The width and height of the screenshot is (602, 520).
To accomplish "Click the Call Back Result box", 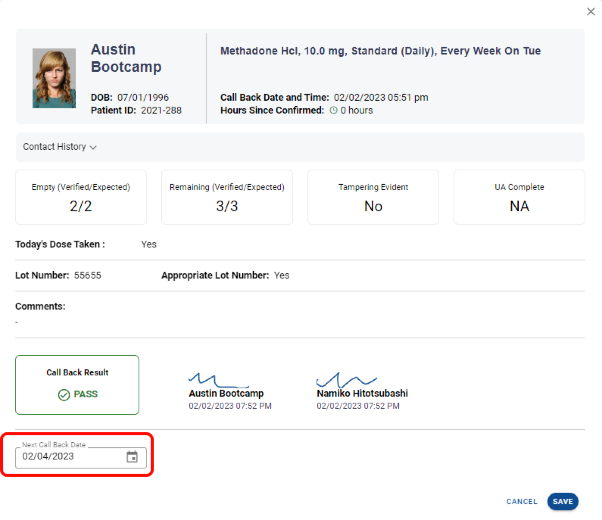I will pos(77,385).
